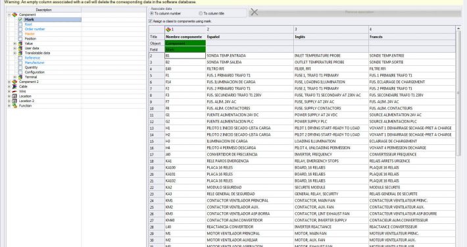This screenshot has width=467, height=247.
Task: Expand the Translatable data node
Action: [x=14, y=53]
